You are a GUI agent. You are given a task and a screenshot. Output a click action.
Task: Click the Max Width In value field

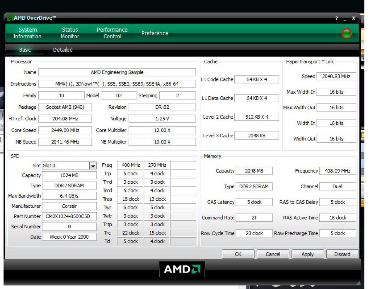336,92
